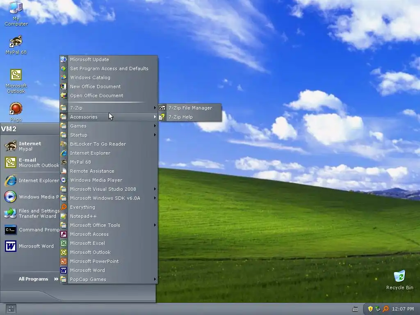Launch Microsoft Access
This screenshot has height=315, width=420.
point(109,234)
